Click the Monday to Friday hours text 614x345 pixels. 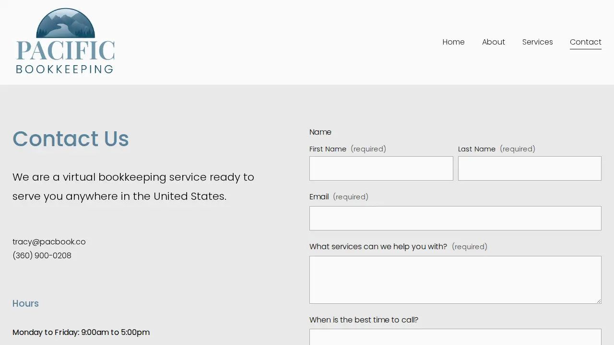[81, 333]
